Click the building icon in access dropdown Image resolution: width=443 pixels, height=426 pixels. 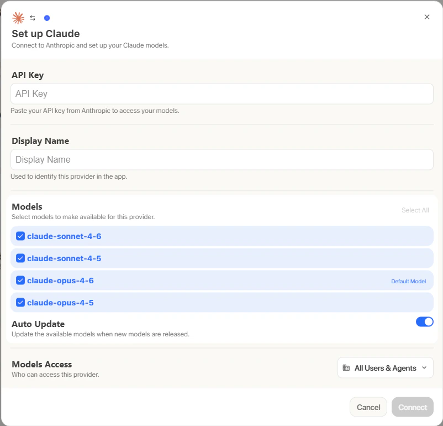coord(346,368)
